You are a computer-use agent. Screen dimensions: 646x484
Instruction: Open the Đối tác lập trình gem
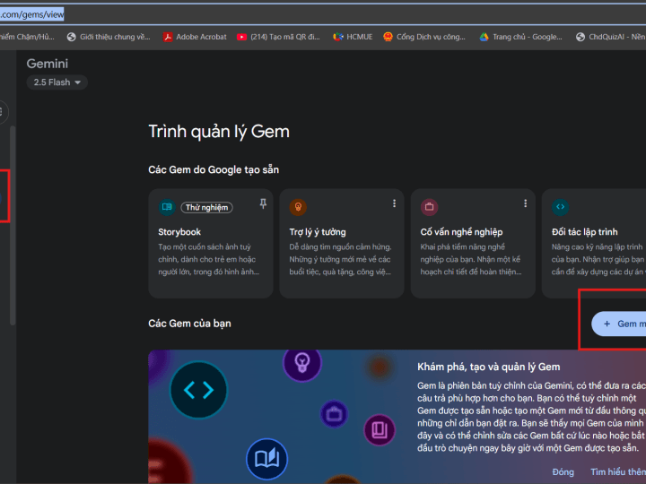[x=594, y=243]
